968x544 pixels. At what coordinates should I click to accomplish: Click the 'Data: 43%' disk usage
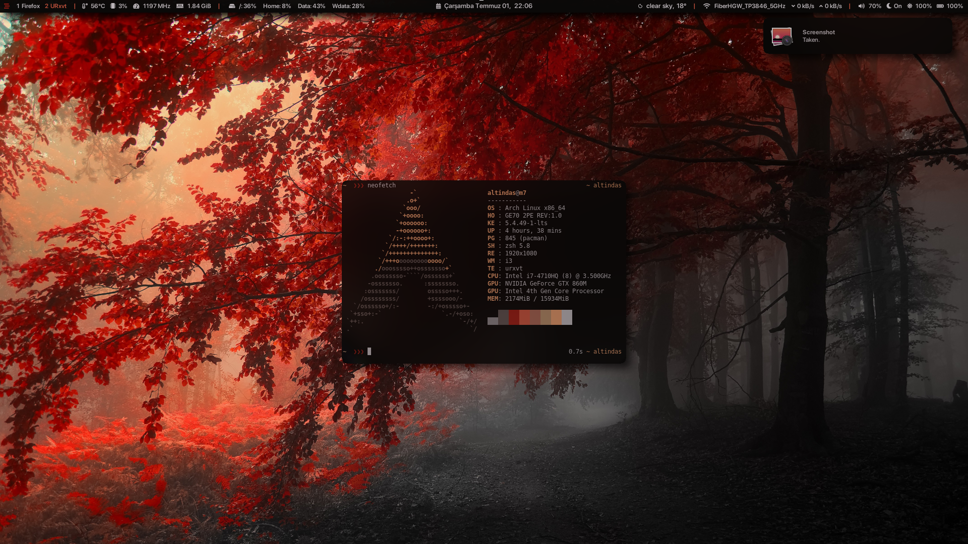311,6
